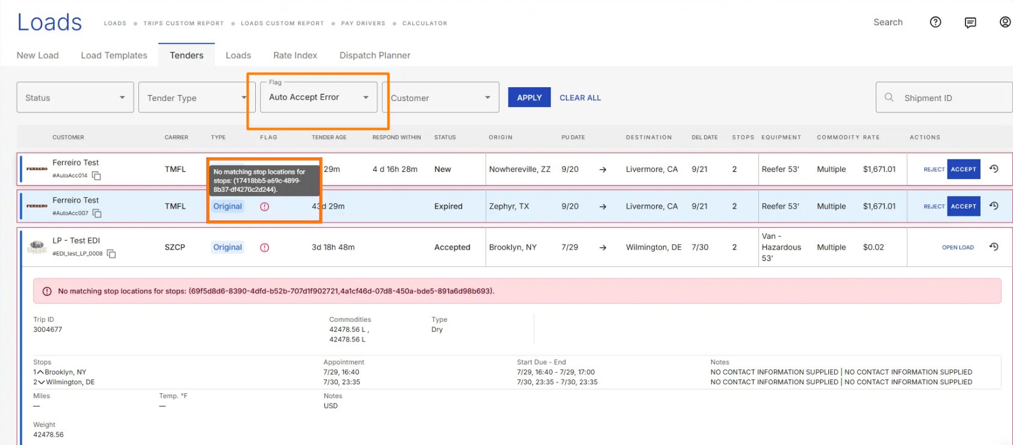Screen dimensions: 1013x445
Task: Click the PU DATE column header
Action: coord(573,137)
